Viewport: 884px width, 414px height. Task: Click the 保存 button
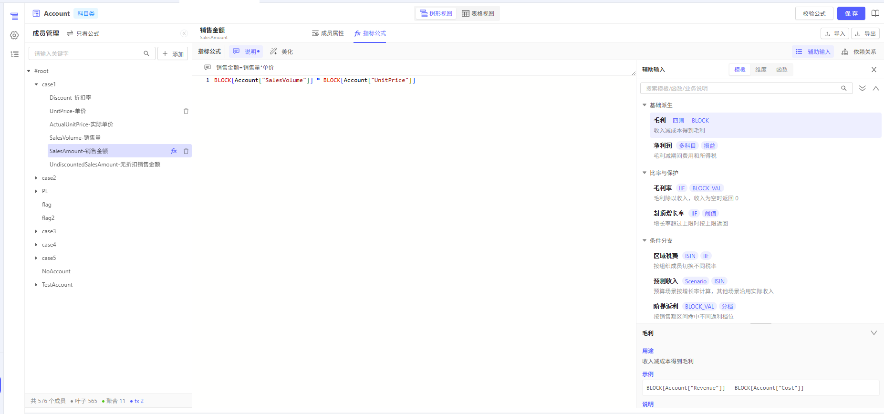851,13
